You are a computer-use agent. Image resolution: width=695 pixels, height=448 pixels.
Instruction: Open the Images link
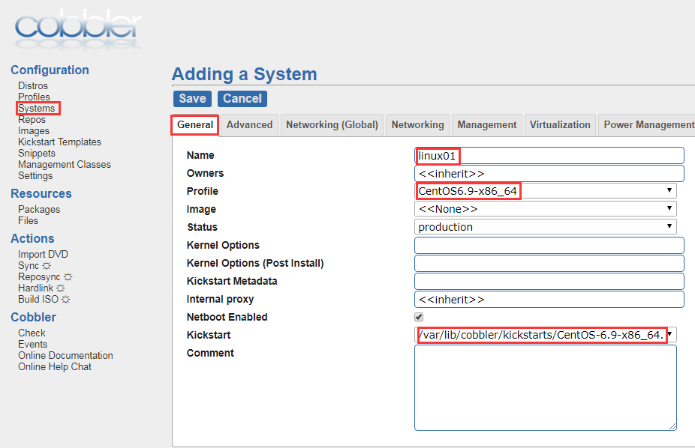(34, 131)
